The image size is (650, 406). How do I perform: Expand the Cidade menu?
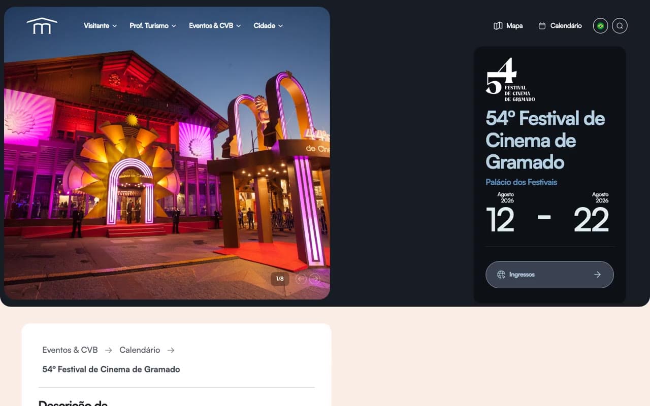[268, 25]
